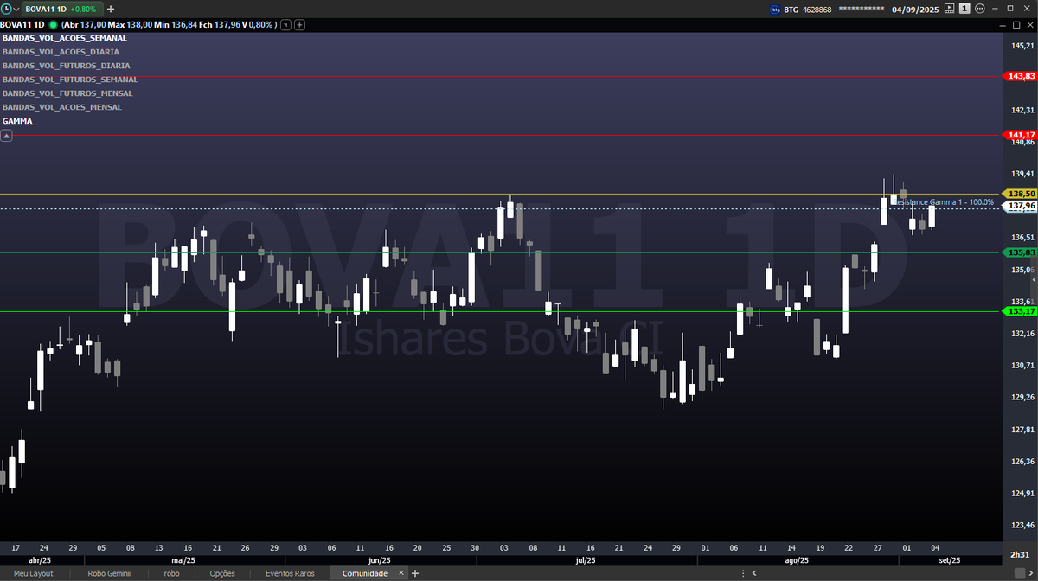This screenshot has height=581, width=1038.
Task: Open the Opções tab
Action: pos(222,573)
